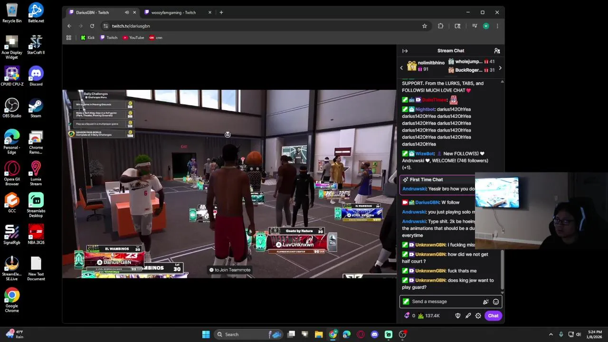Open channel points 137.4K balance

tap(429, 315)
